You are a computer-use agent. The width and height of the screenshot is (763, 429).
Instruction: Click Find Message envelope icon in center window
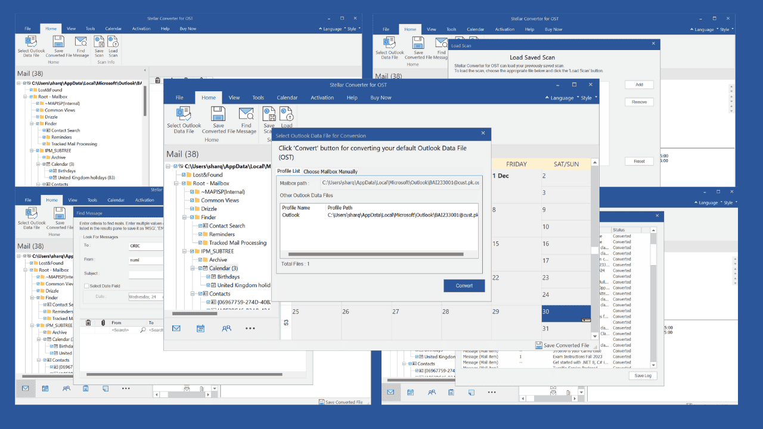pos(246,114)
